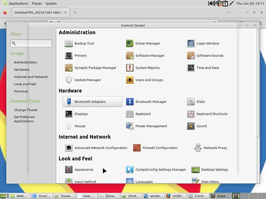Select Internet and Network group link
Image resolution: width=266 pixels, height=199 pixels.
(31, 77)
